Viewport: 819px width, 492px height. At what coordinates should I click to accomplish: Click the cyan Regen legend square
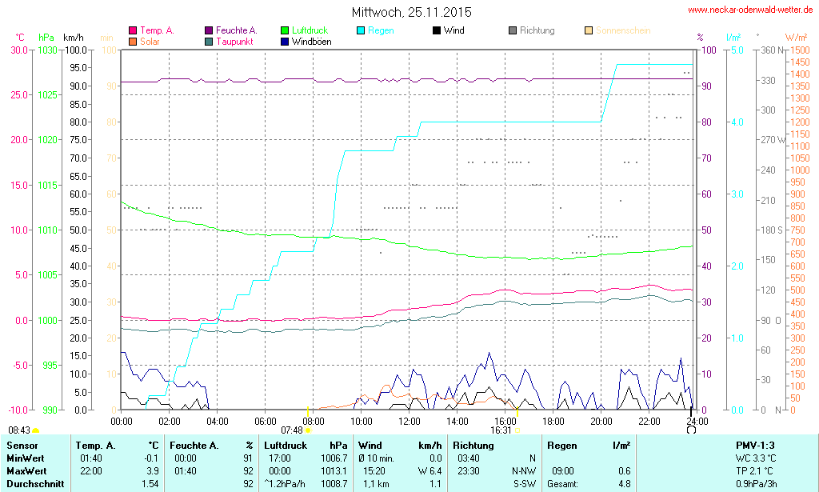[361, 30]
